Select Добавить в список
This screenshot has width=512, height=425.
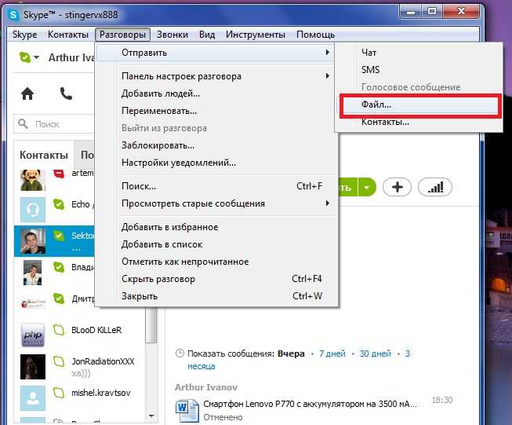[x=217, y=244]
